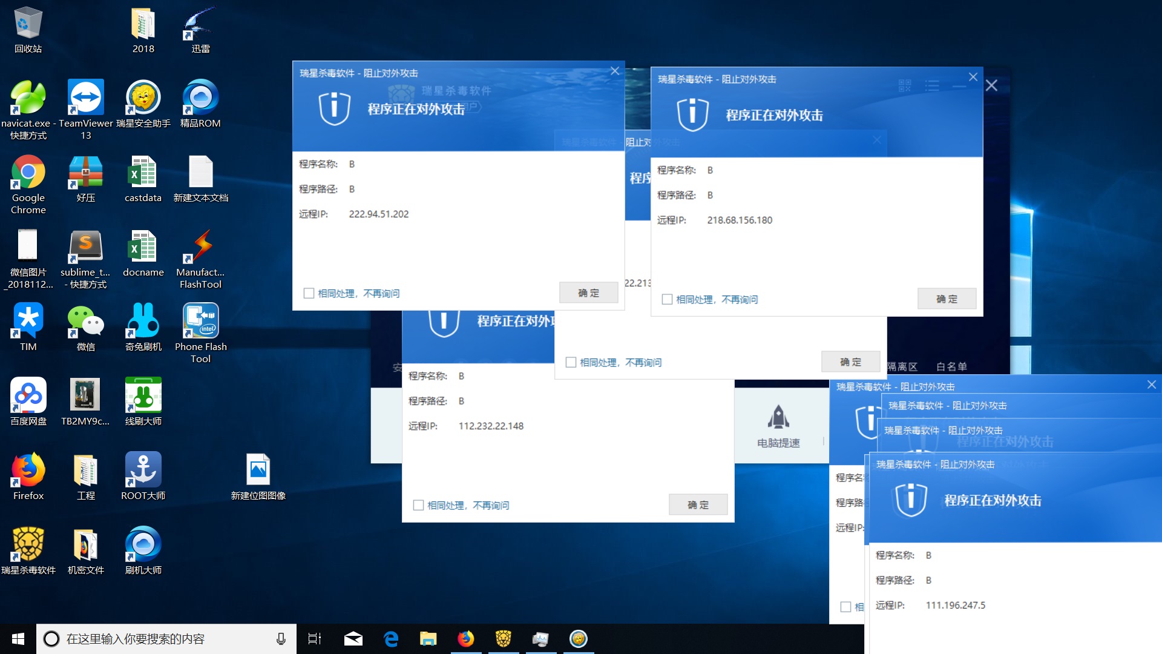This screenshot has width=1162, height=654.
Task: Open the Rising antivirus desktop shortcut
Action: coord(28,544)
